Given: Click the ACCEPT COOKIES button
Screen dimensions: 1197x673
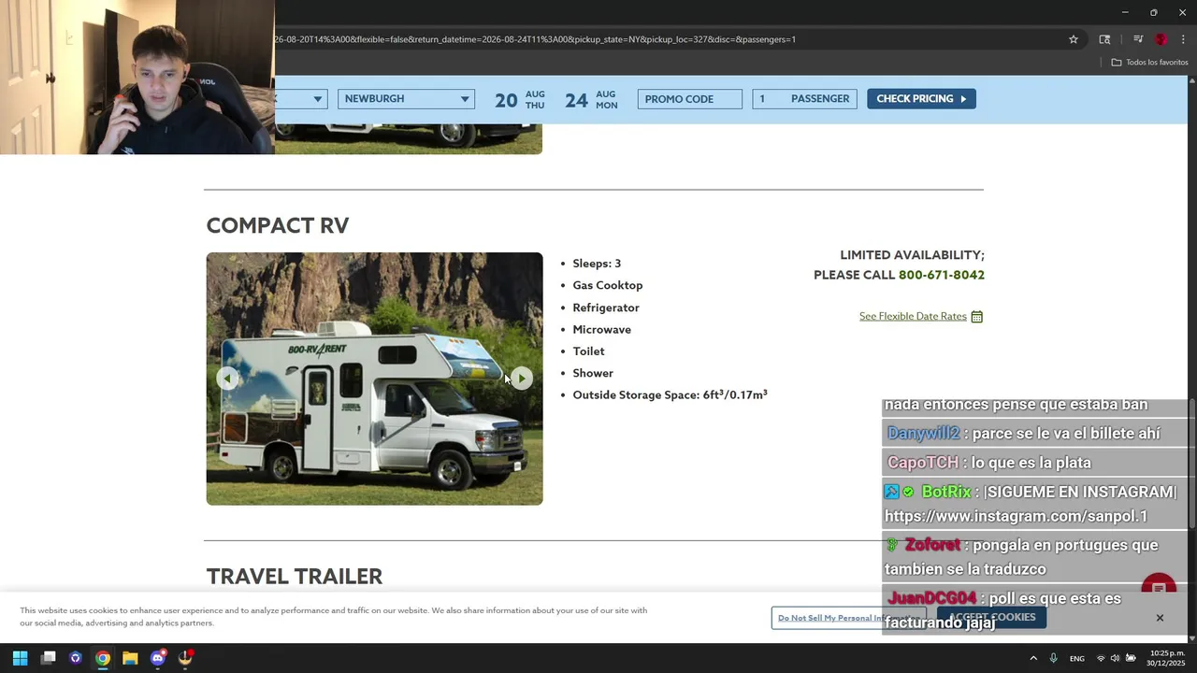Looking at the screenshot, I should (991, 618).
